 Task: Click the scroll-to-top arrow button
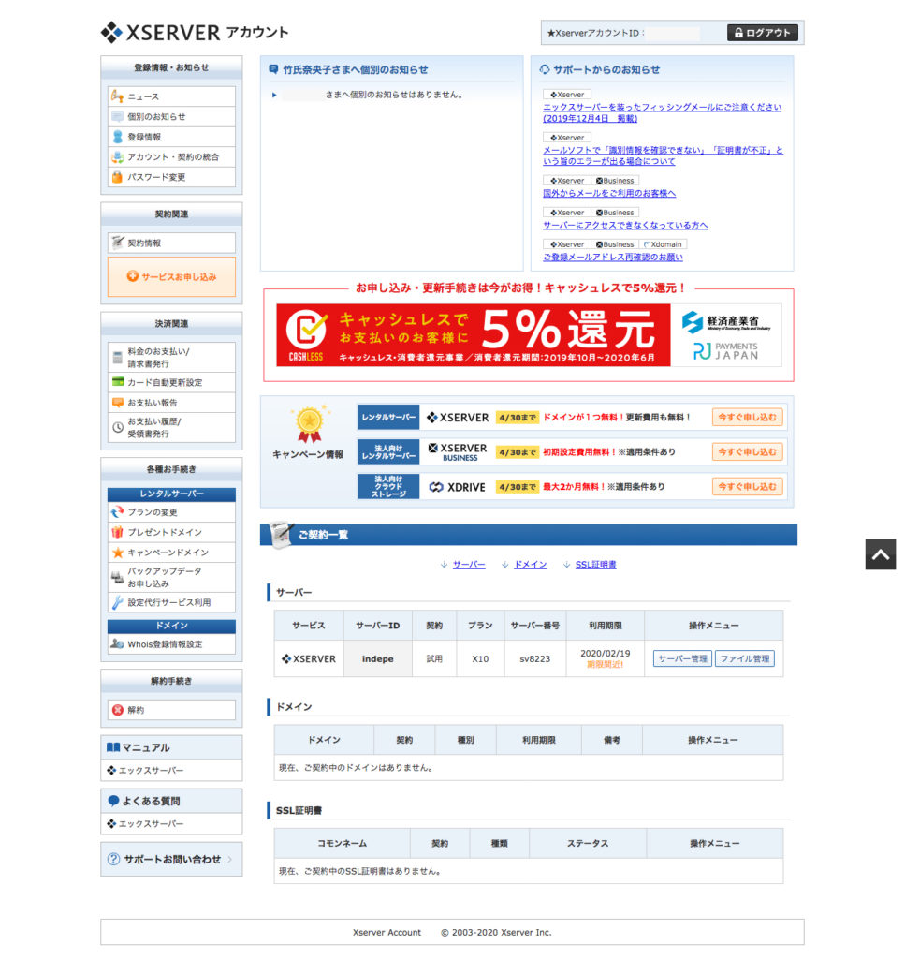pos(880,554)
